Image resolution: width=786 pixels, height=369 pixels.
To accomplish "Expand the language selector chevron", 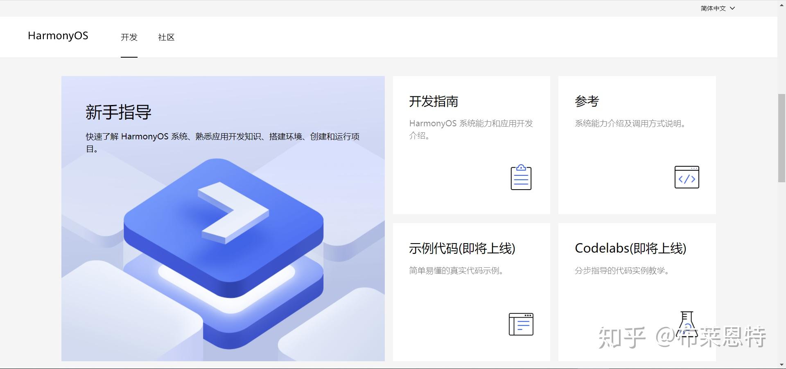I will point(732,8).
